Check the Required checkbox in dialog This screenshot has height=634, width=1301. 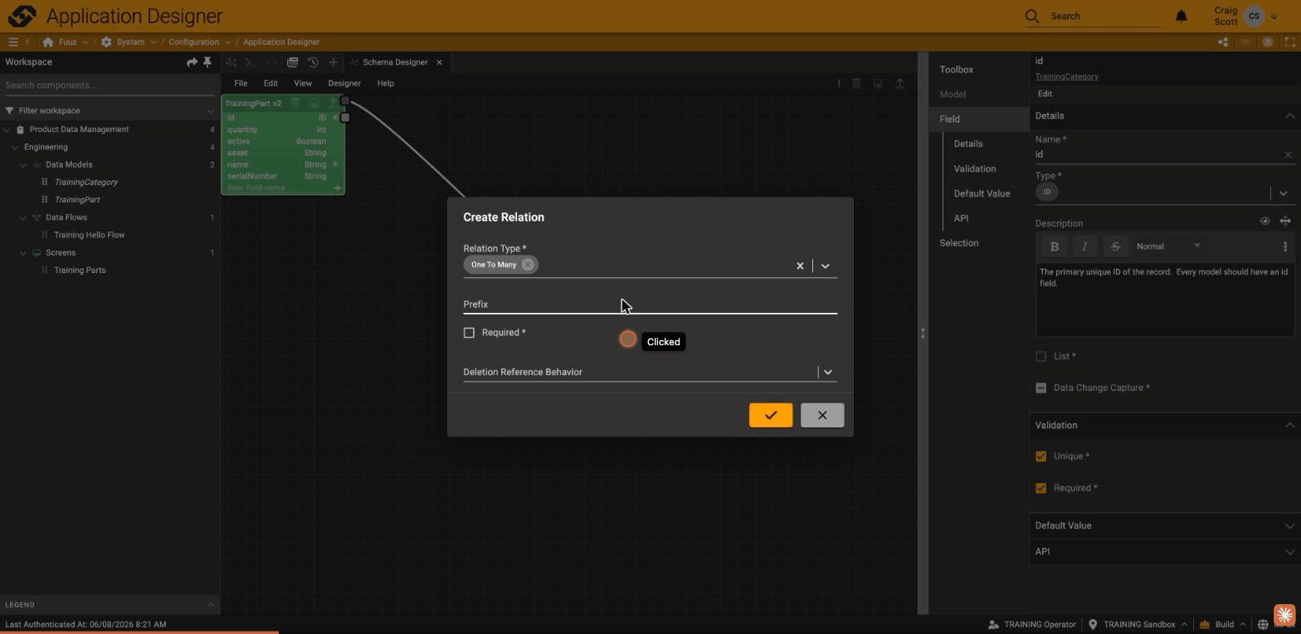pos(469,333)
